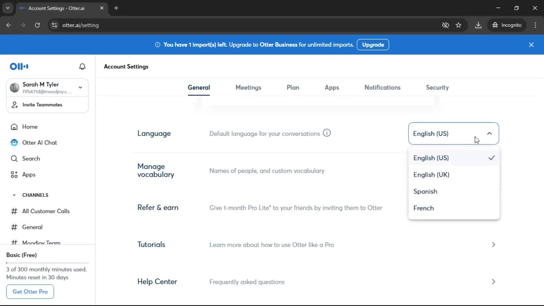Click the site information icon in the address bar
The image size is (544, 306).
click(54, 25)
